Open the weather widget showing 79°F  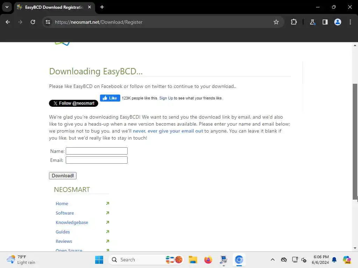coord(21,260)
